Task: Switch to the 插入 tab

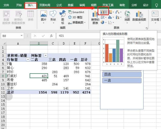Action: pos(31,5)
